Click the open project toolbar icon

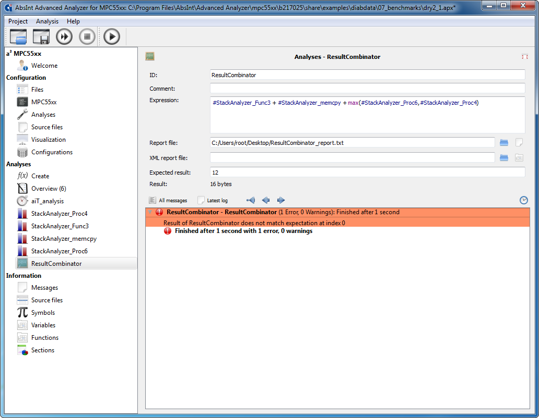[x=18, y=36]
